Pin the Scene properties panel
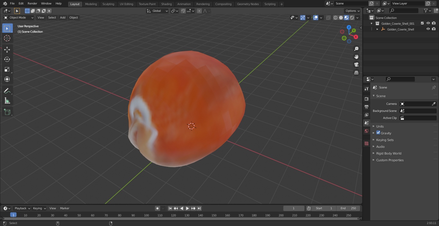Image resolution: width=439 pixels, height=226 pixels. click(434, 88)
